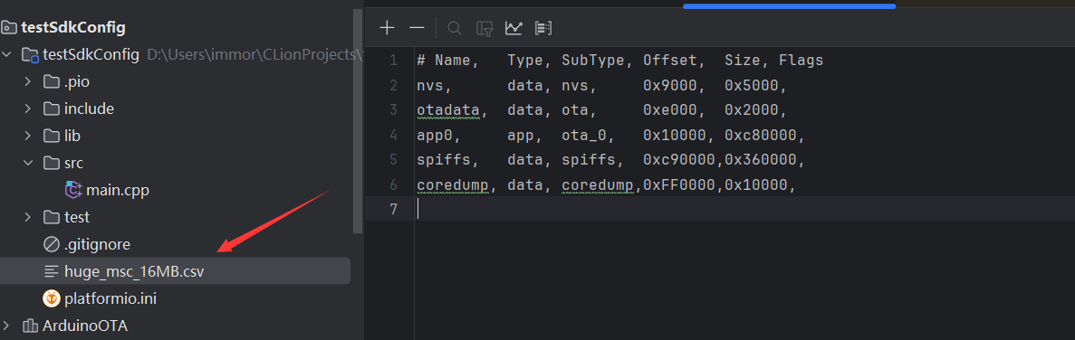The height and width of the screenshot is (340, 1075).
Task: Select the .pio folder label
Action: coord(77,81)
